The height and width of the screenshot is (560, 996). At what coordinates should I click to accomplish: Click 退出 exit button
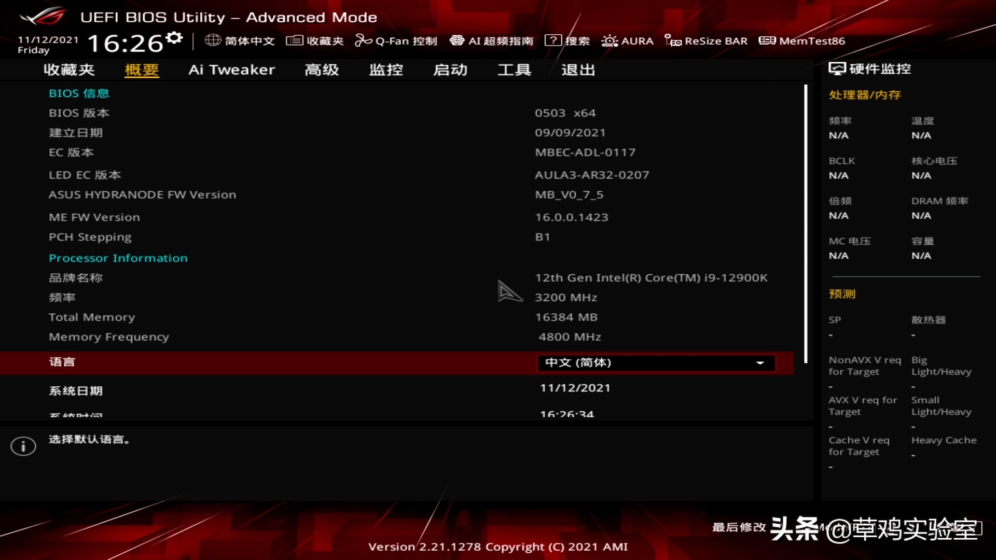click(578, 69)
